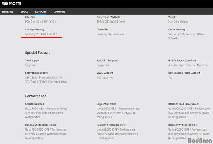Click Auto Garbage Collection Algorithm value
213x144 pixels.
coord(188,65)
